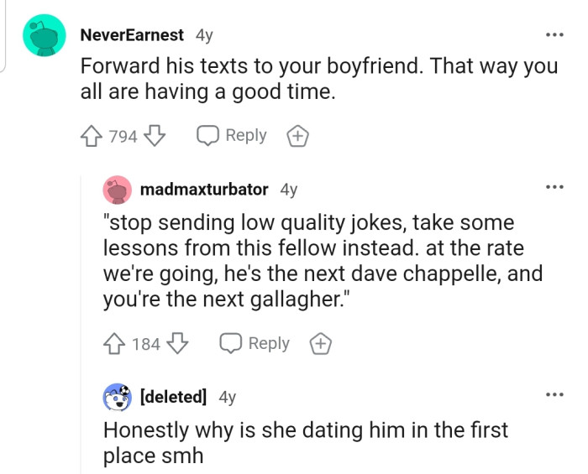Open more options for madmaxturbator's reply
This screenshot has height=474, width=588.
tap(553, 186)
